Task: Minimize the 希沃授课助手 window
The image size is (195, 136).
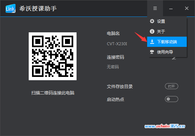Action: 171,9
